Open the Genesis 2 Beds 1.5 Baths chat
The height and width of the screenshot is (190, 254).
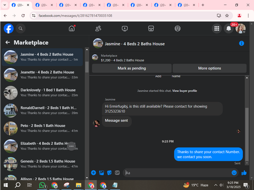(42, 164)
